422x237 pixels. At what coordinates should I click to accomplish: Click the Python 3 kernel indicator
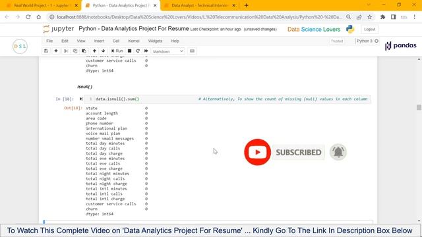[367, 41]
